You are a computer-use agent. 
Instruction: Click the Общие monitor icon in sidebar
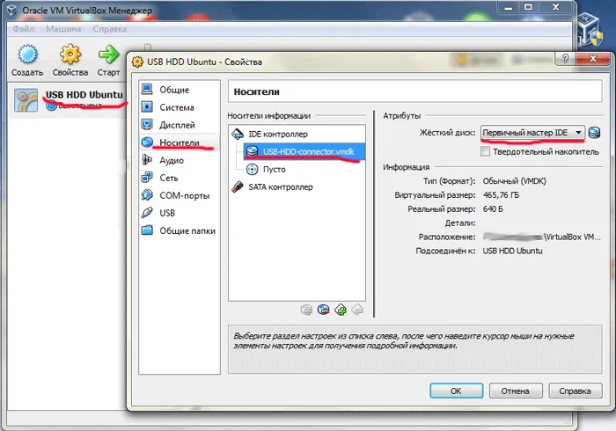point(147,89)
